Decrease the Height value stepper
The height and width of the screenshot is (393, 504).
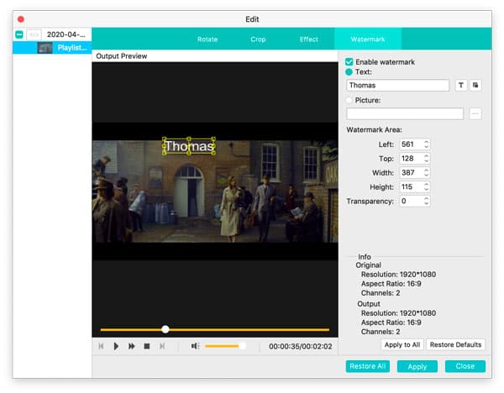point(426,189)
